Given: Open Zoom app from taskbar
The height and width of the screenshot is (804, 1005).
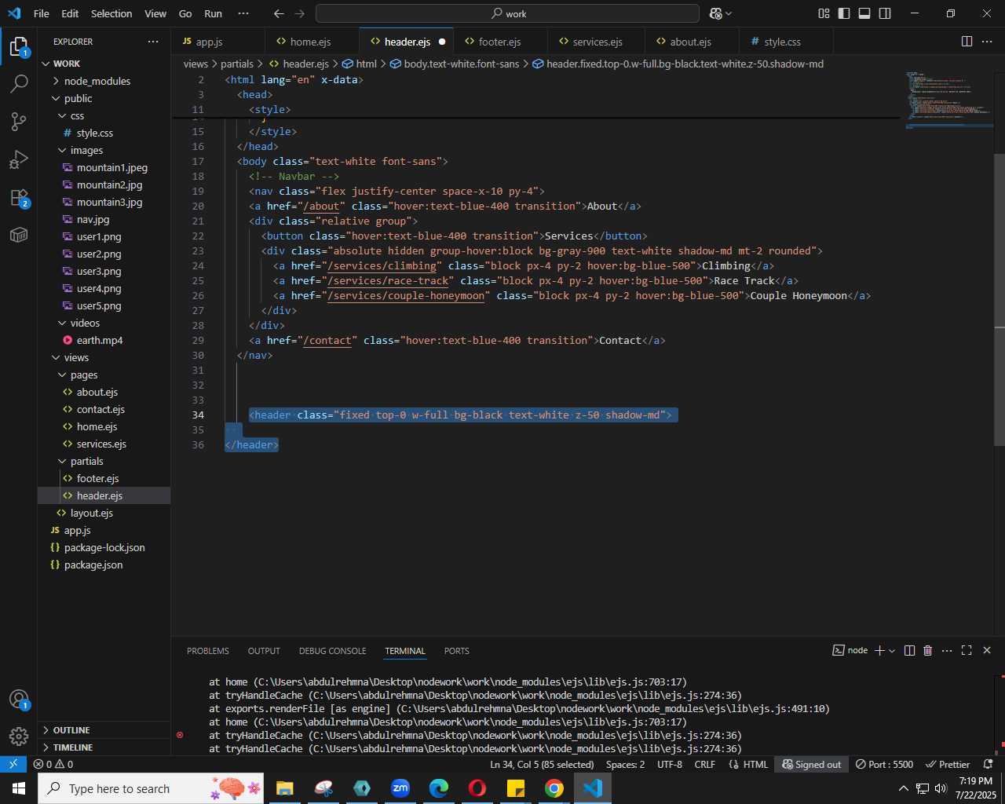Looking at the screenshot, I should (400, 788).
